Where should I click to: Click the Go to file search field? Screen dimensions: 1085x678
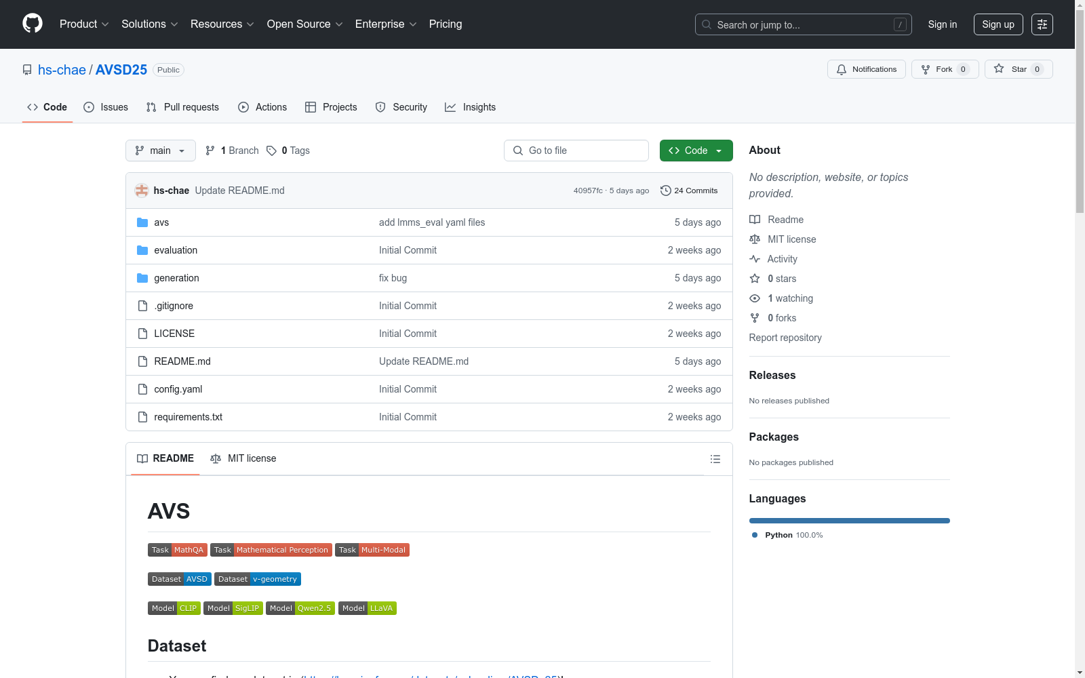tap(576, 151)
